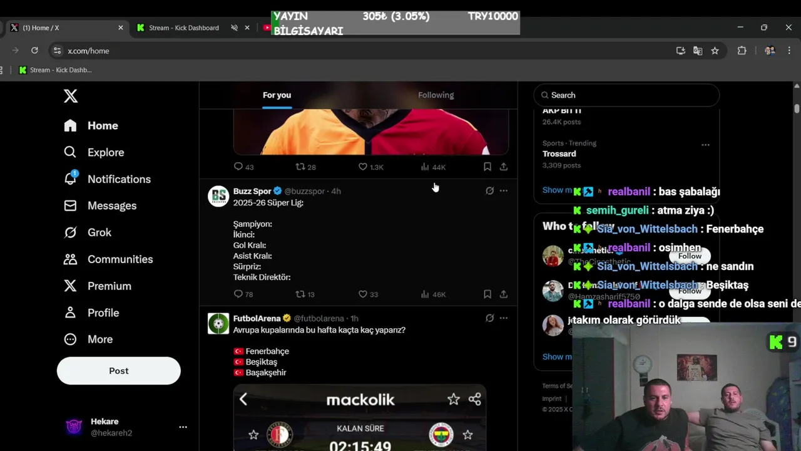Screen dimensions: 801x451
Task: Share the post with 44K views
Action: tap(503, 167)
